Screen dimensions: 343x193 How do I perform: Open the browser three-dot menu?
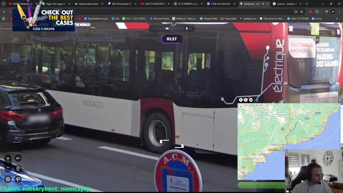click(339, 12)
